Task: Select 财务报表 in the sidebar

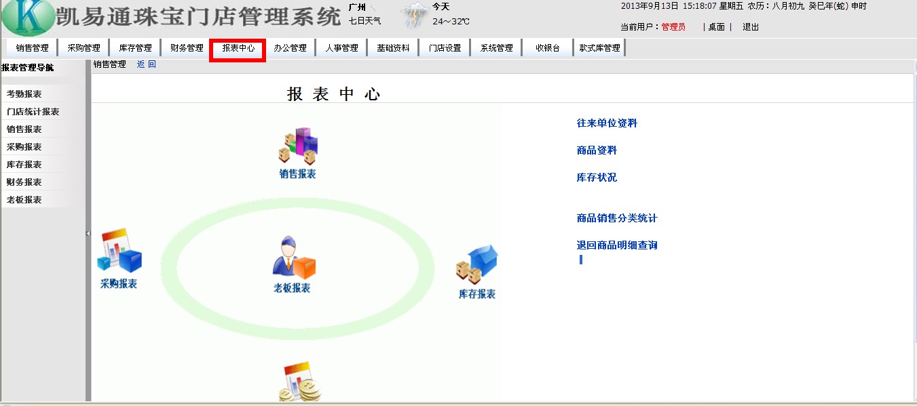Action: (24, 182)
